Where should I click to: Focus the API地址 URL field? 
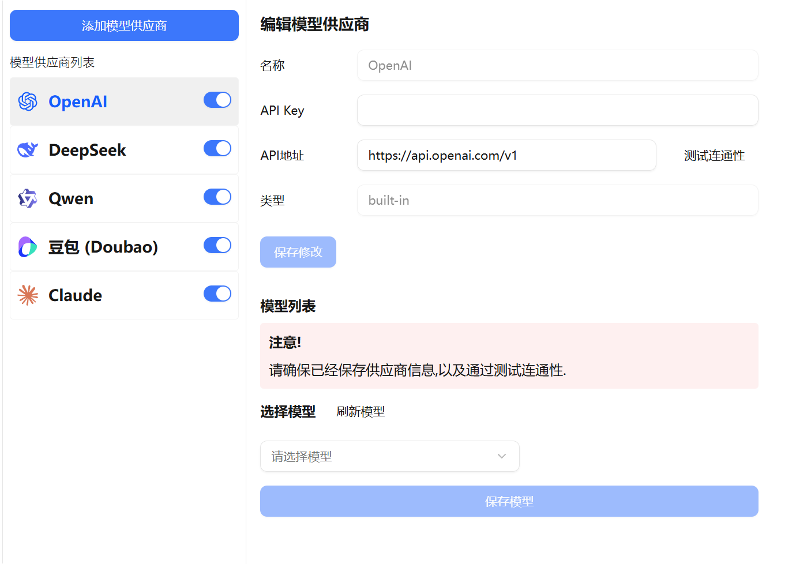pos(506,155)
